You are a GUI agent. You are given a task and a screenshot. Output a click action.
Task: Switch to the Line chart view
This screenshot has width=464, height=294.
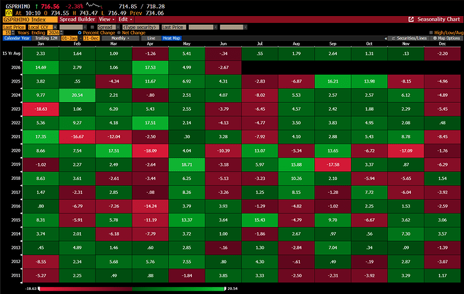[151, 38]
